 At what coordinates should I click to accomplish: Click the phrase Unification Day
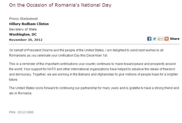[69, 55]
